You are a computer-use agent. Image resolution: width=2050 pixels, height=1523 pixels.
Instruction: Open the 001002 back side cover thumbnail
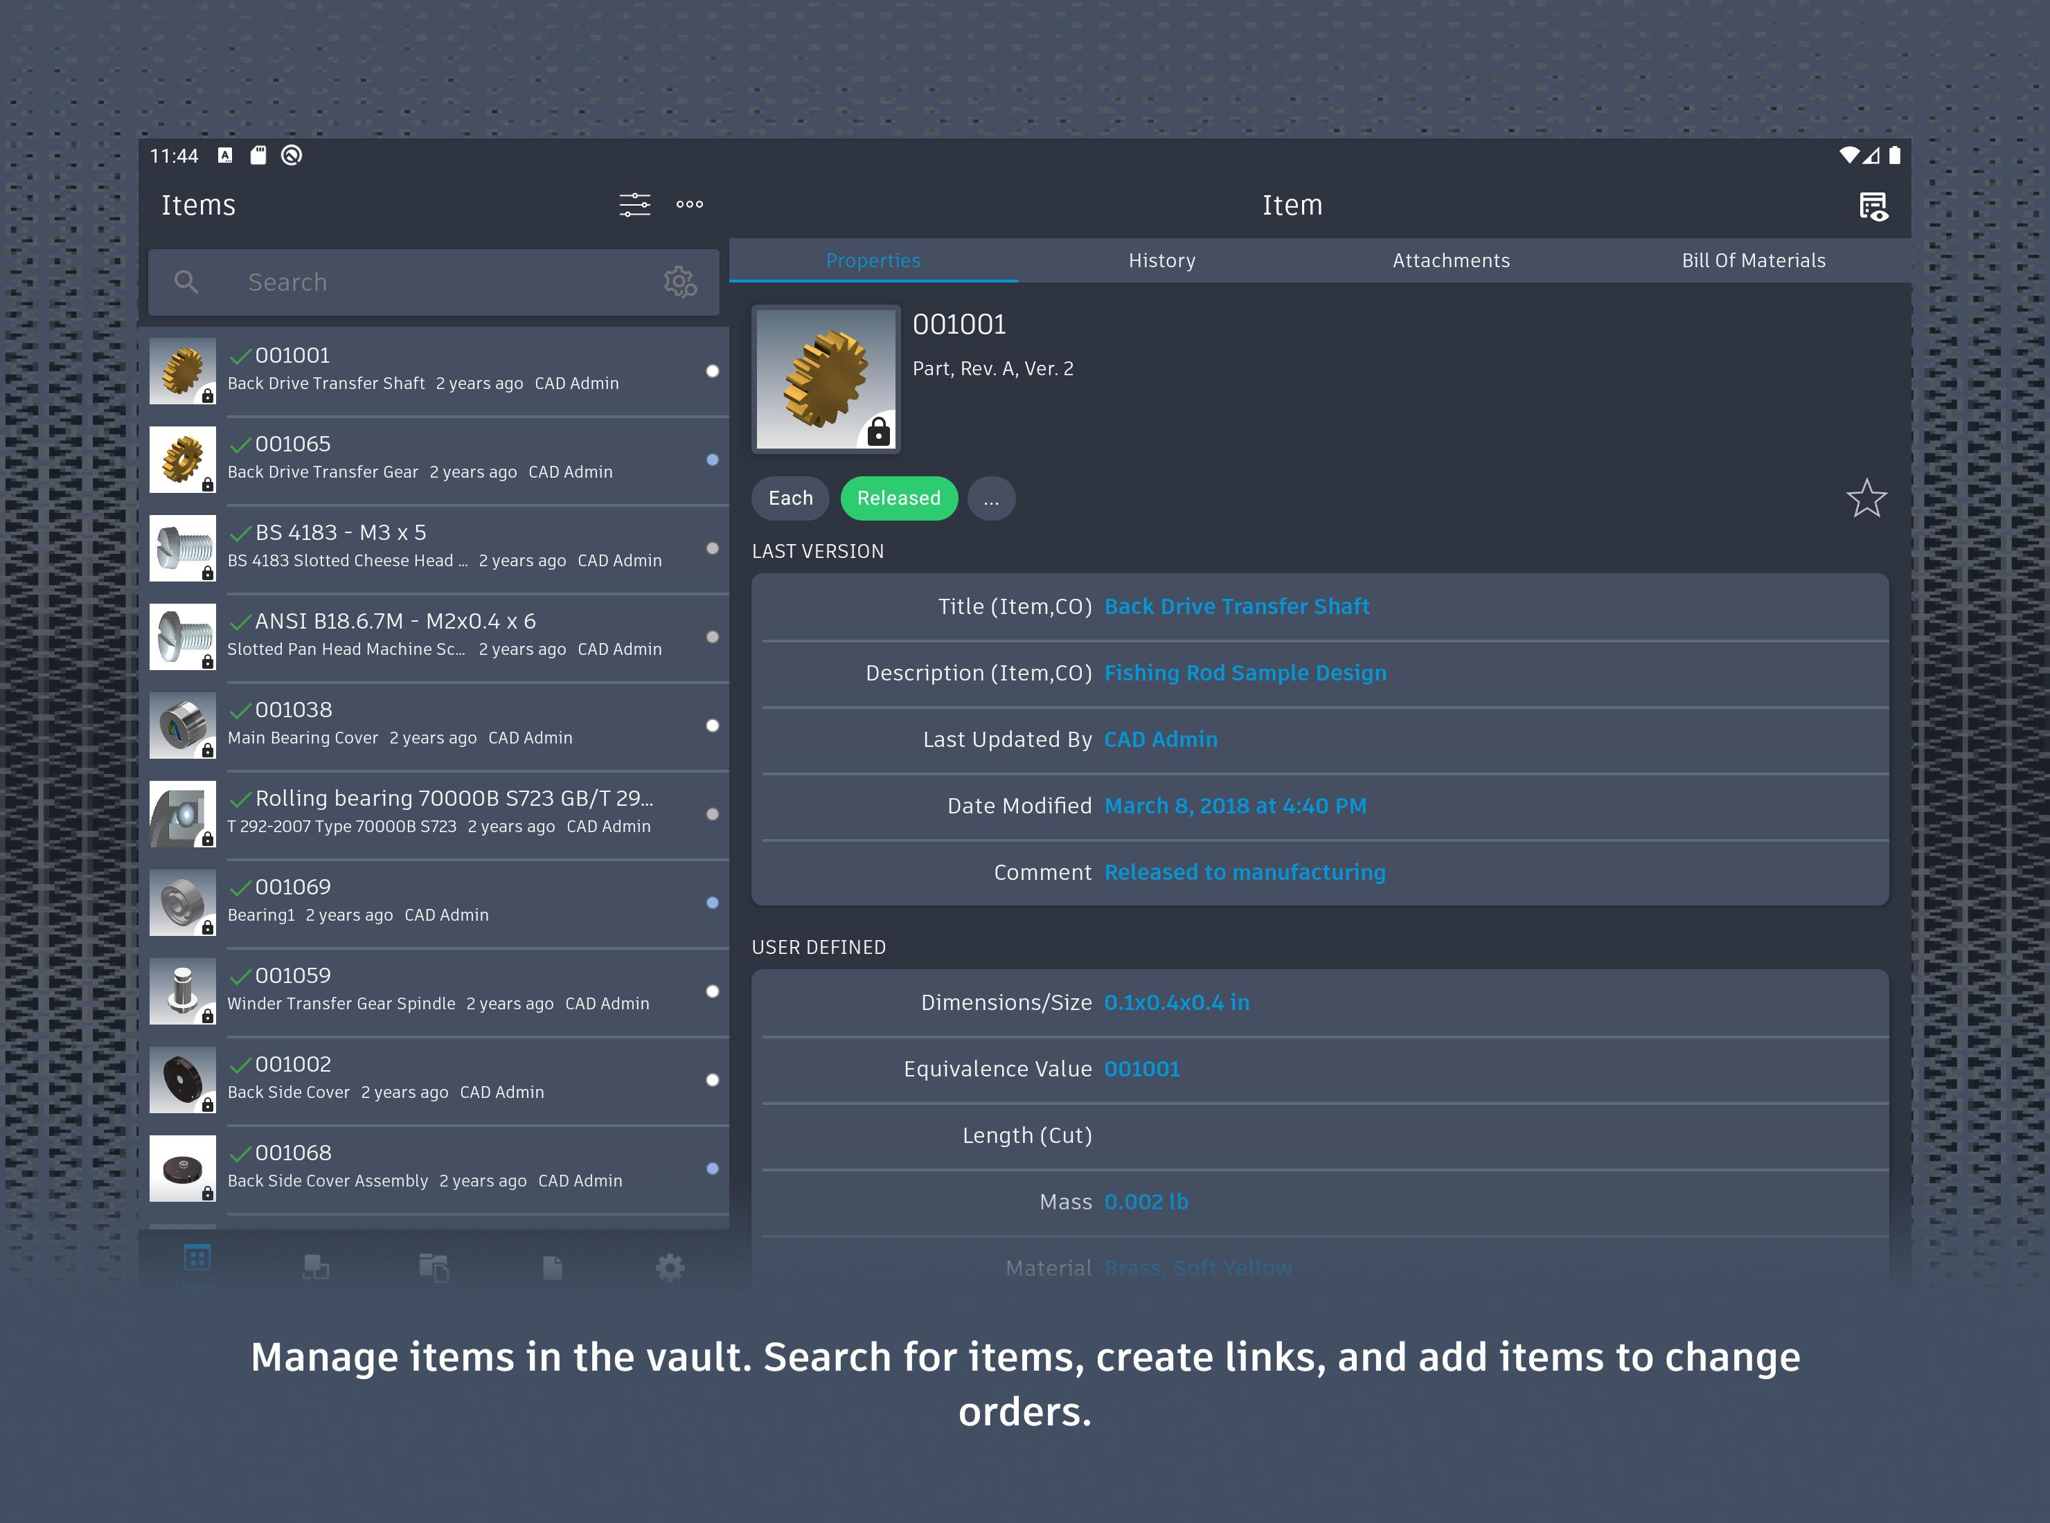click(183, 1079)
